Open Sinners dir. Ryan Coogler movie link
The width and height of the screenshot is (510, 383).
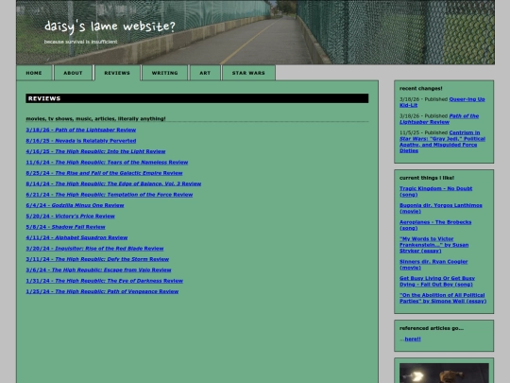[x=433, y=265]
